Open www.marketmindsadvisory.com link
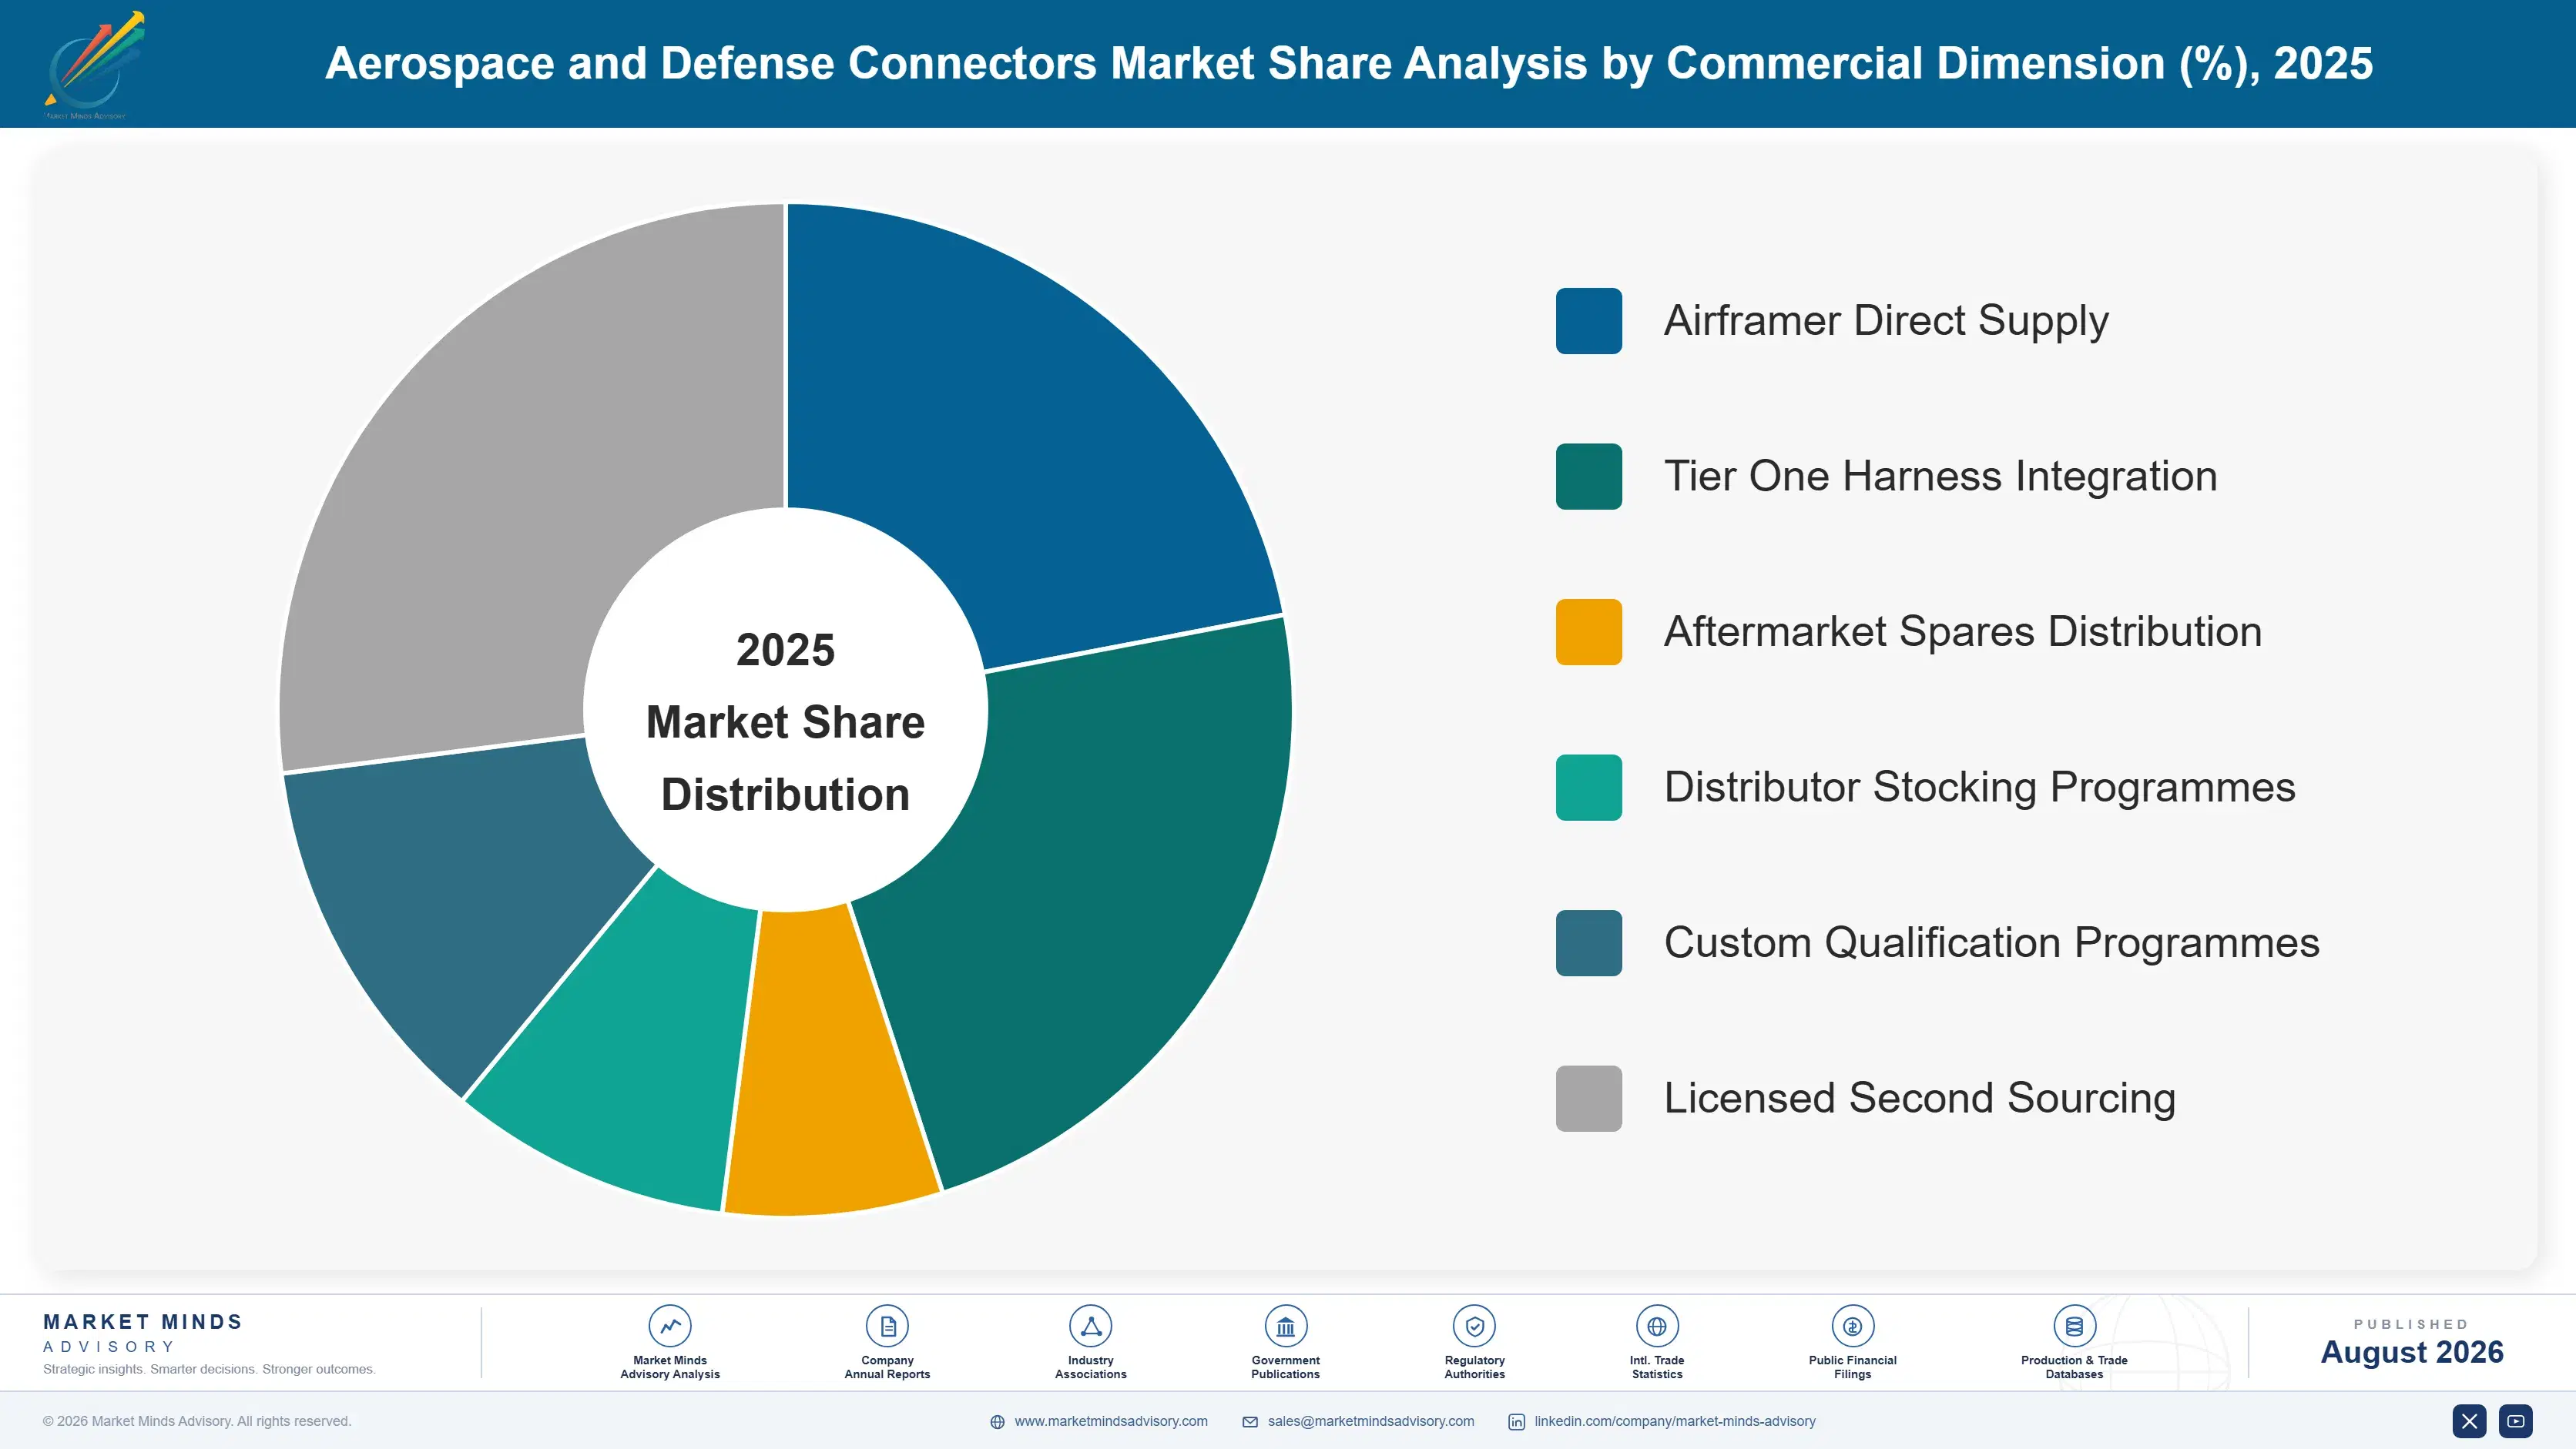2576x1449 pixels. (x=1111, y=1421)
